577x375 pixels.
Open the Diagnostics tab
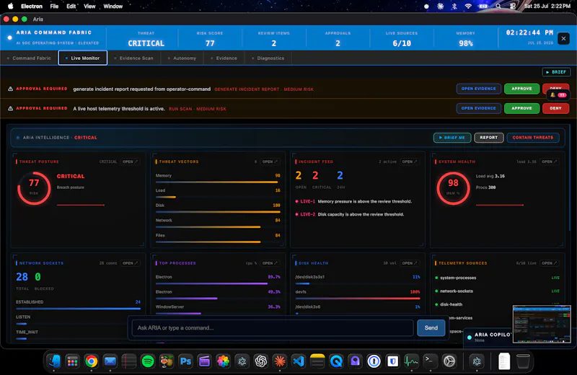[268, 58]
